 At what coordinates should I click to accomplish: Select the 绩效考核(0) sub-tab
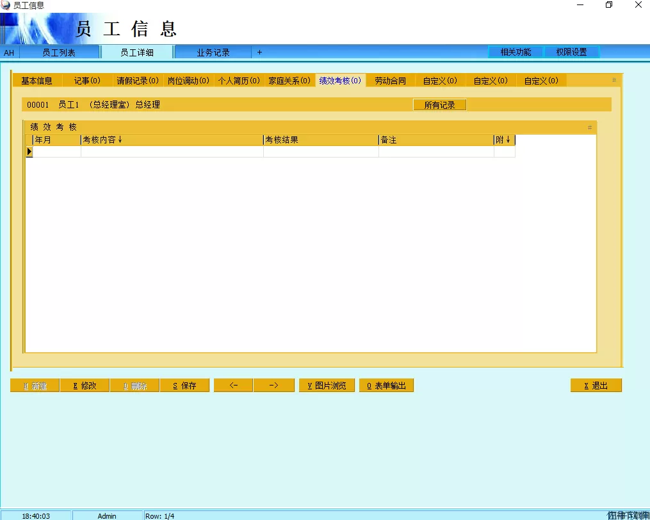[x=340, y=81]
